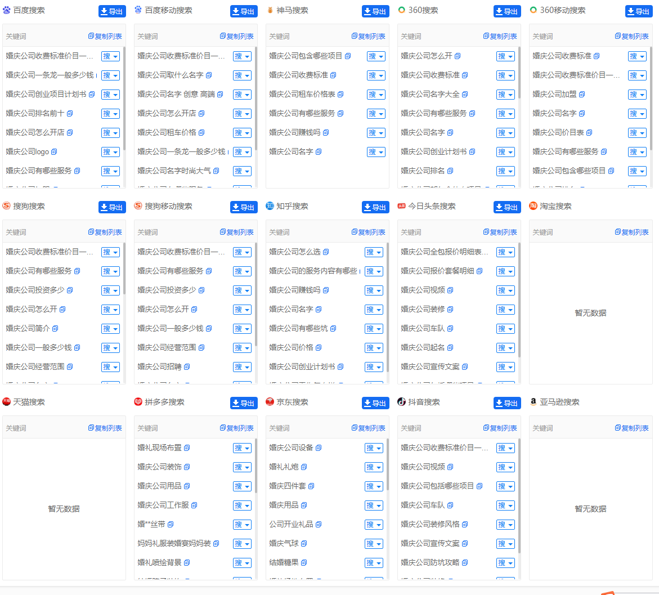Click 复制列表 in the 亚马逊搜索 panel
Screen dimensions: 659x595
tap(631, 428)
